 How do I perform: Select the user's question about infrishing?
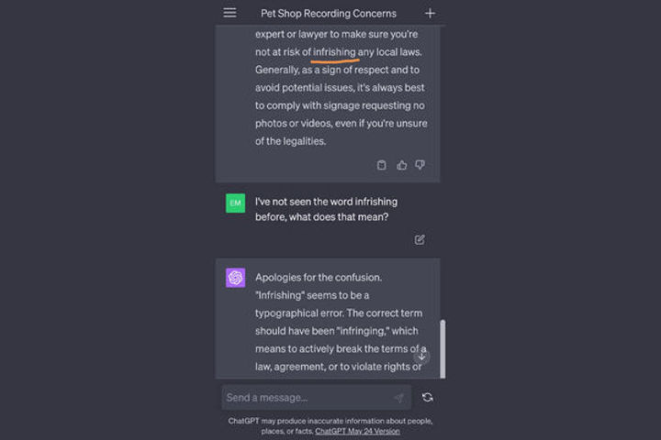[x=326, y=209]
